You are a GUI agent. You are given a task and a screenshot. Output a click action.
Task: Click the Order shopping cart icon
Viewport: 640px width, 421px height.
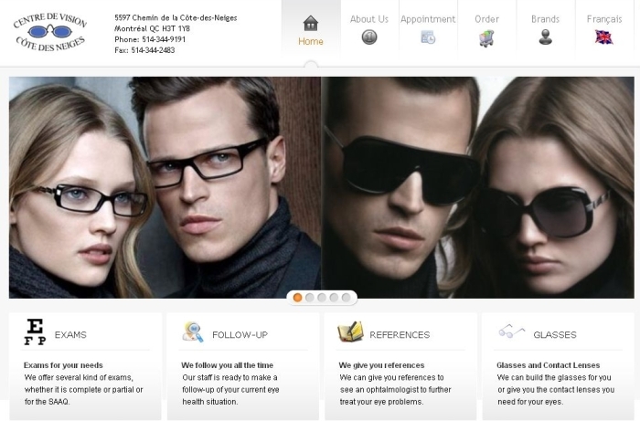(486, 38)
